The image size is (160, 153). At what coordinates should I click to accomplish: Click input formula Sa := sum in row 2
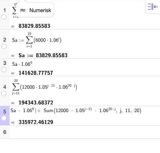click(37, 40)
